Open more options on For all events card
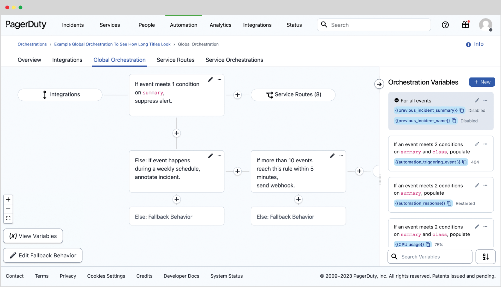The height and width of the screenshot is (287, 501). click(x=485, y=100)
